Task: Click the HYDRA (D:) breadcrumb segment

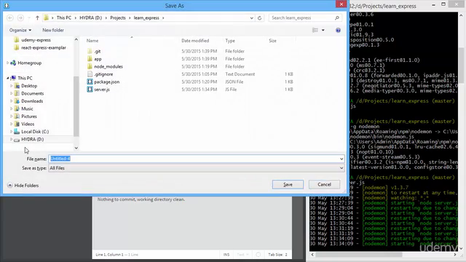Action: click(90, 17)
